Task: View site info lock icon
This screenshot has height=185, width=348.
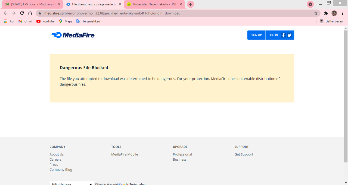Action: click(40, 13)
